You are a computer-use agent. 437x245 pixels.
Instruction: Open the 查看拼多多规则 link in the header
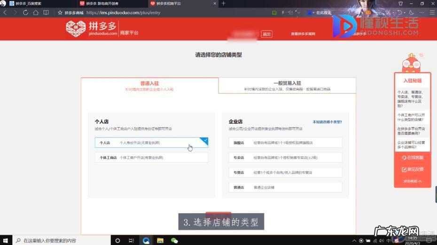(x=303, y=34)
